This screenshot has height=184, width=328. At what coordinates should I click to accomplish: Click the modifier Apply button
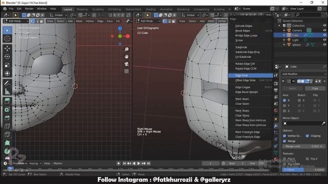pyautogui.click(x=293, y=88)
